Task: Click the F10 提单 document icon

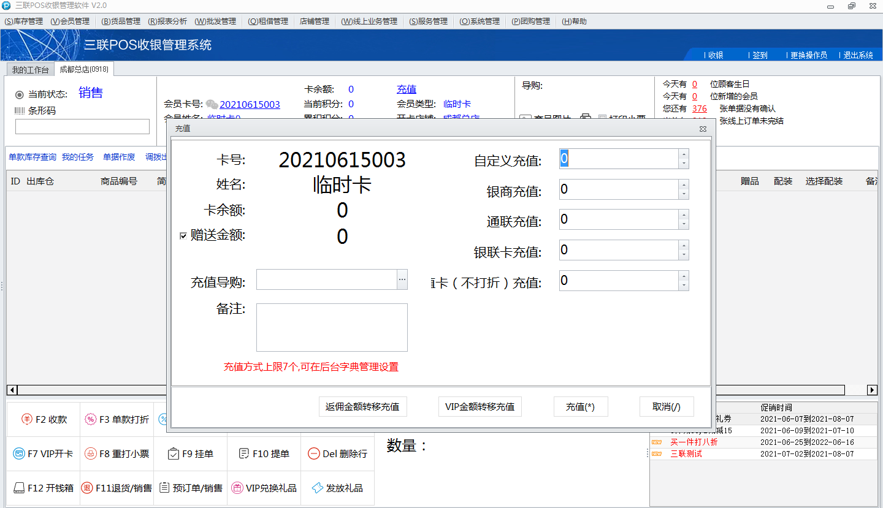Action: 243,453
